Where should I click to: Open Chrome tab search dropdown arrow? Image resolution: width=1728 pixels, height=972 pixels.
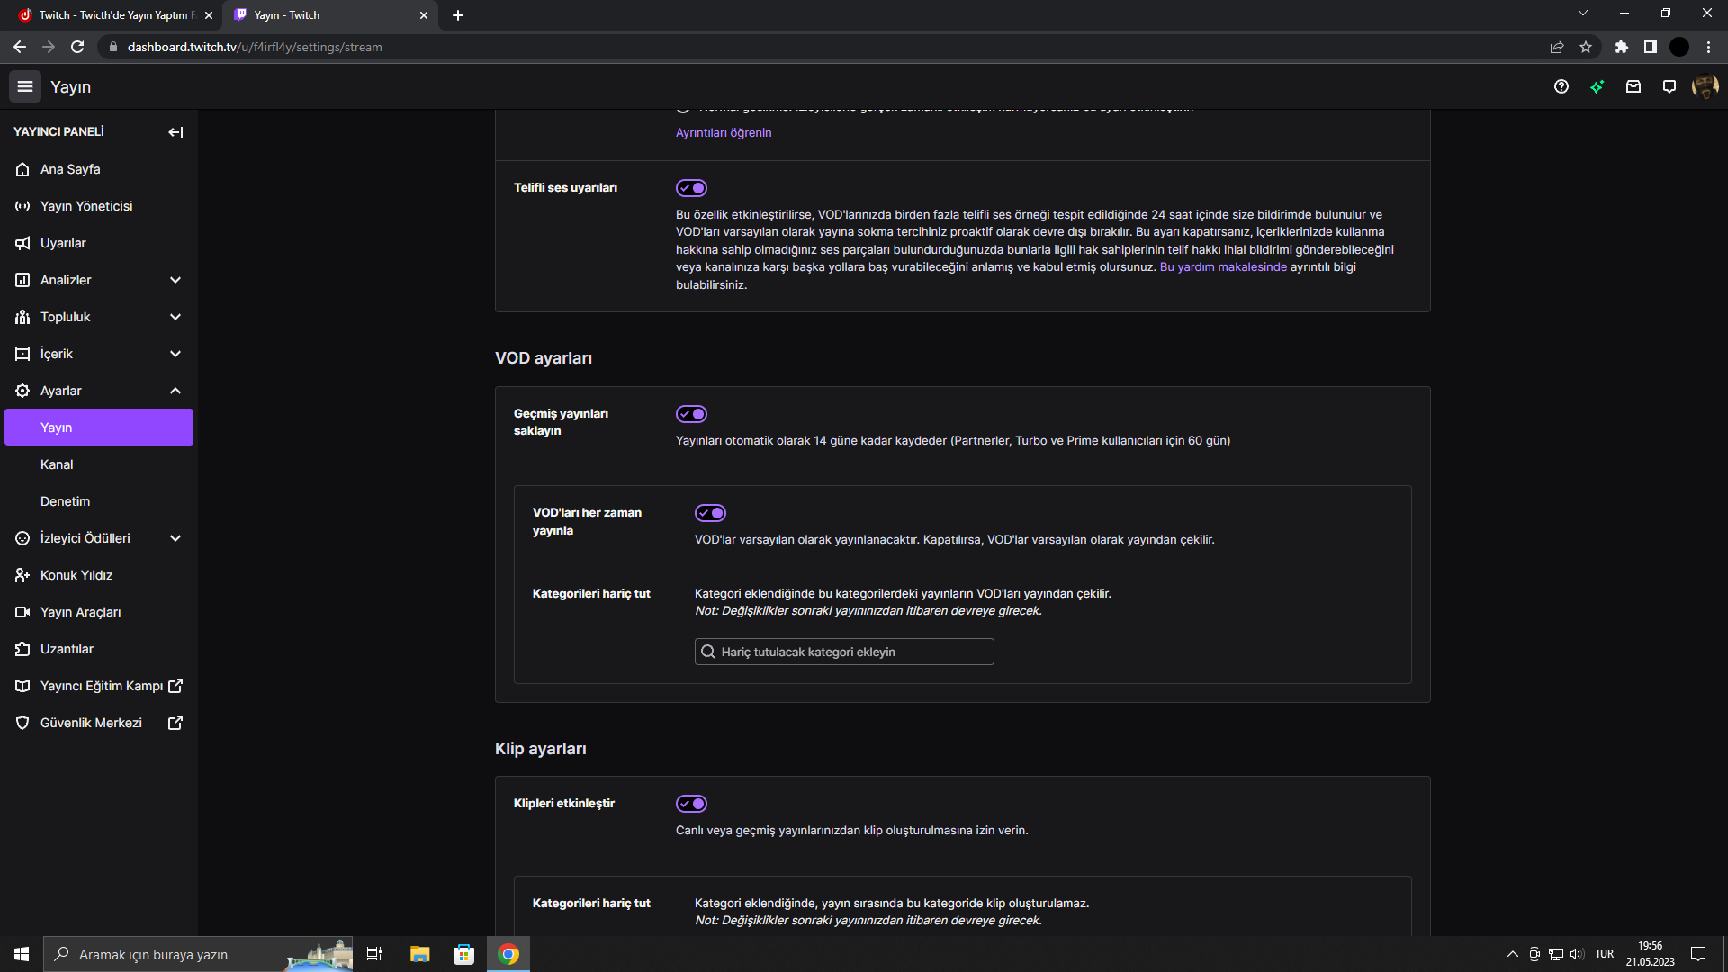coord(1583,13)
